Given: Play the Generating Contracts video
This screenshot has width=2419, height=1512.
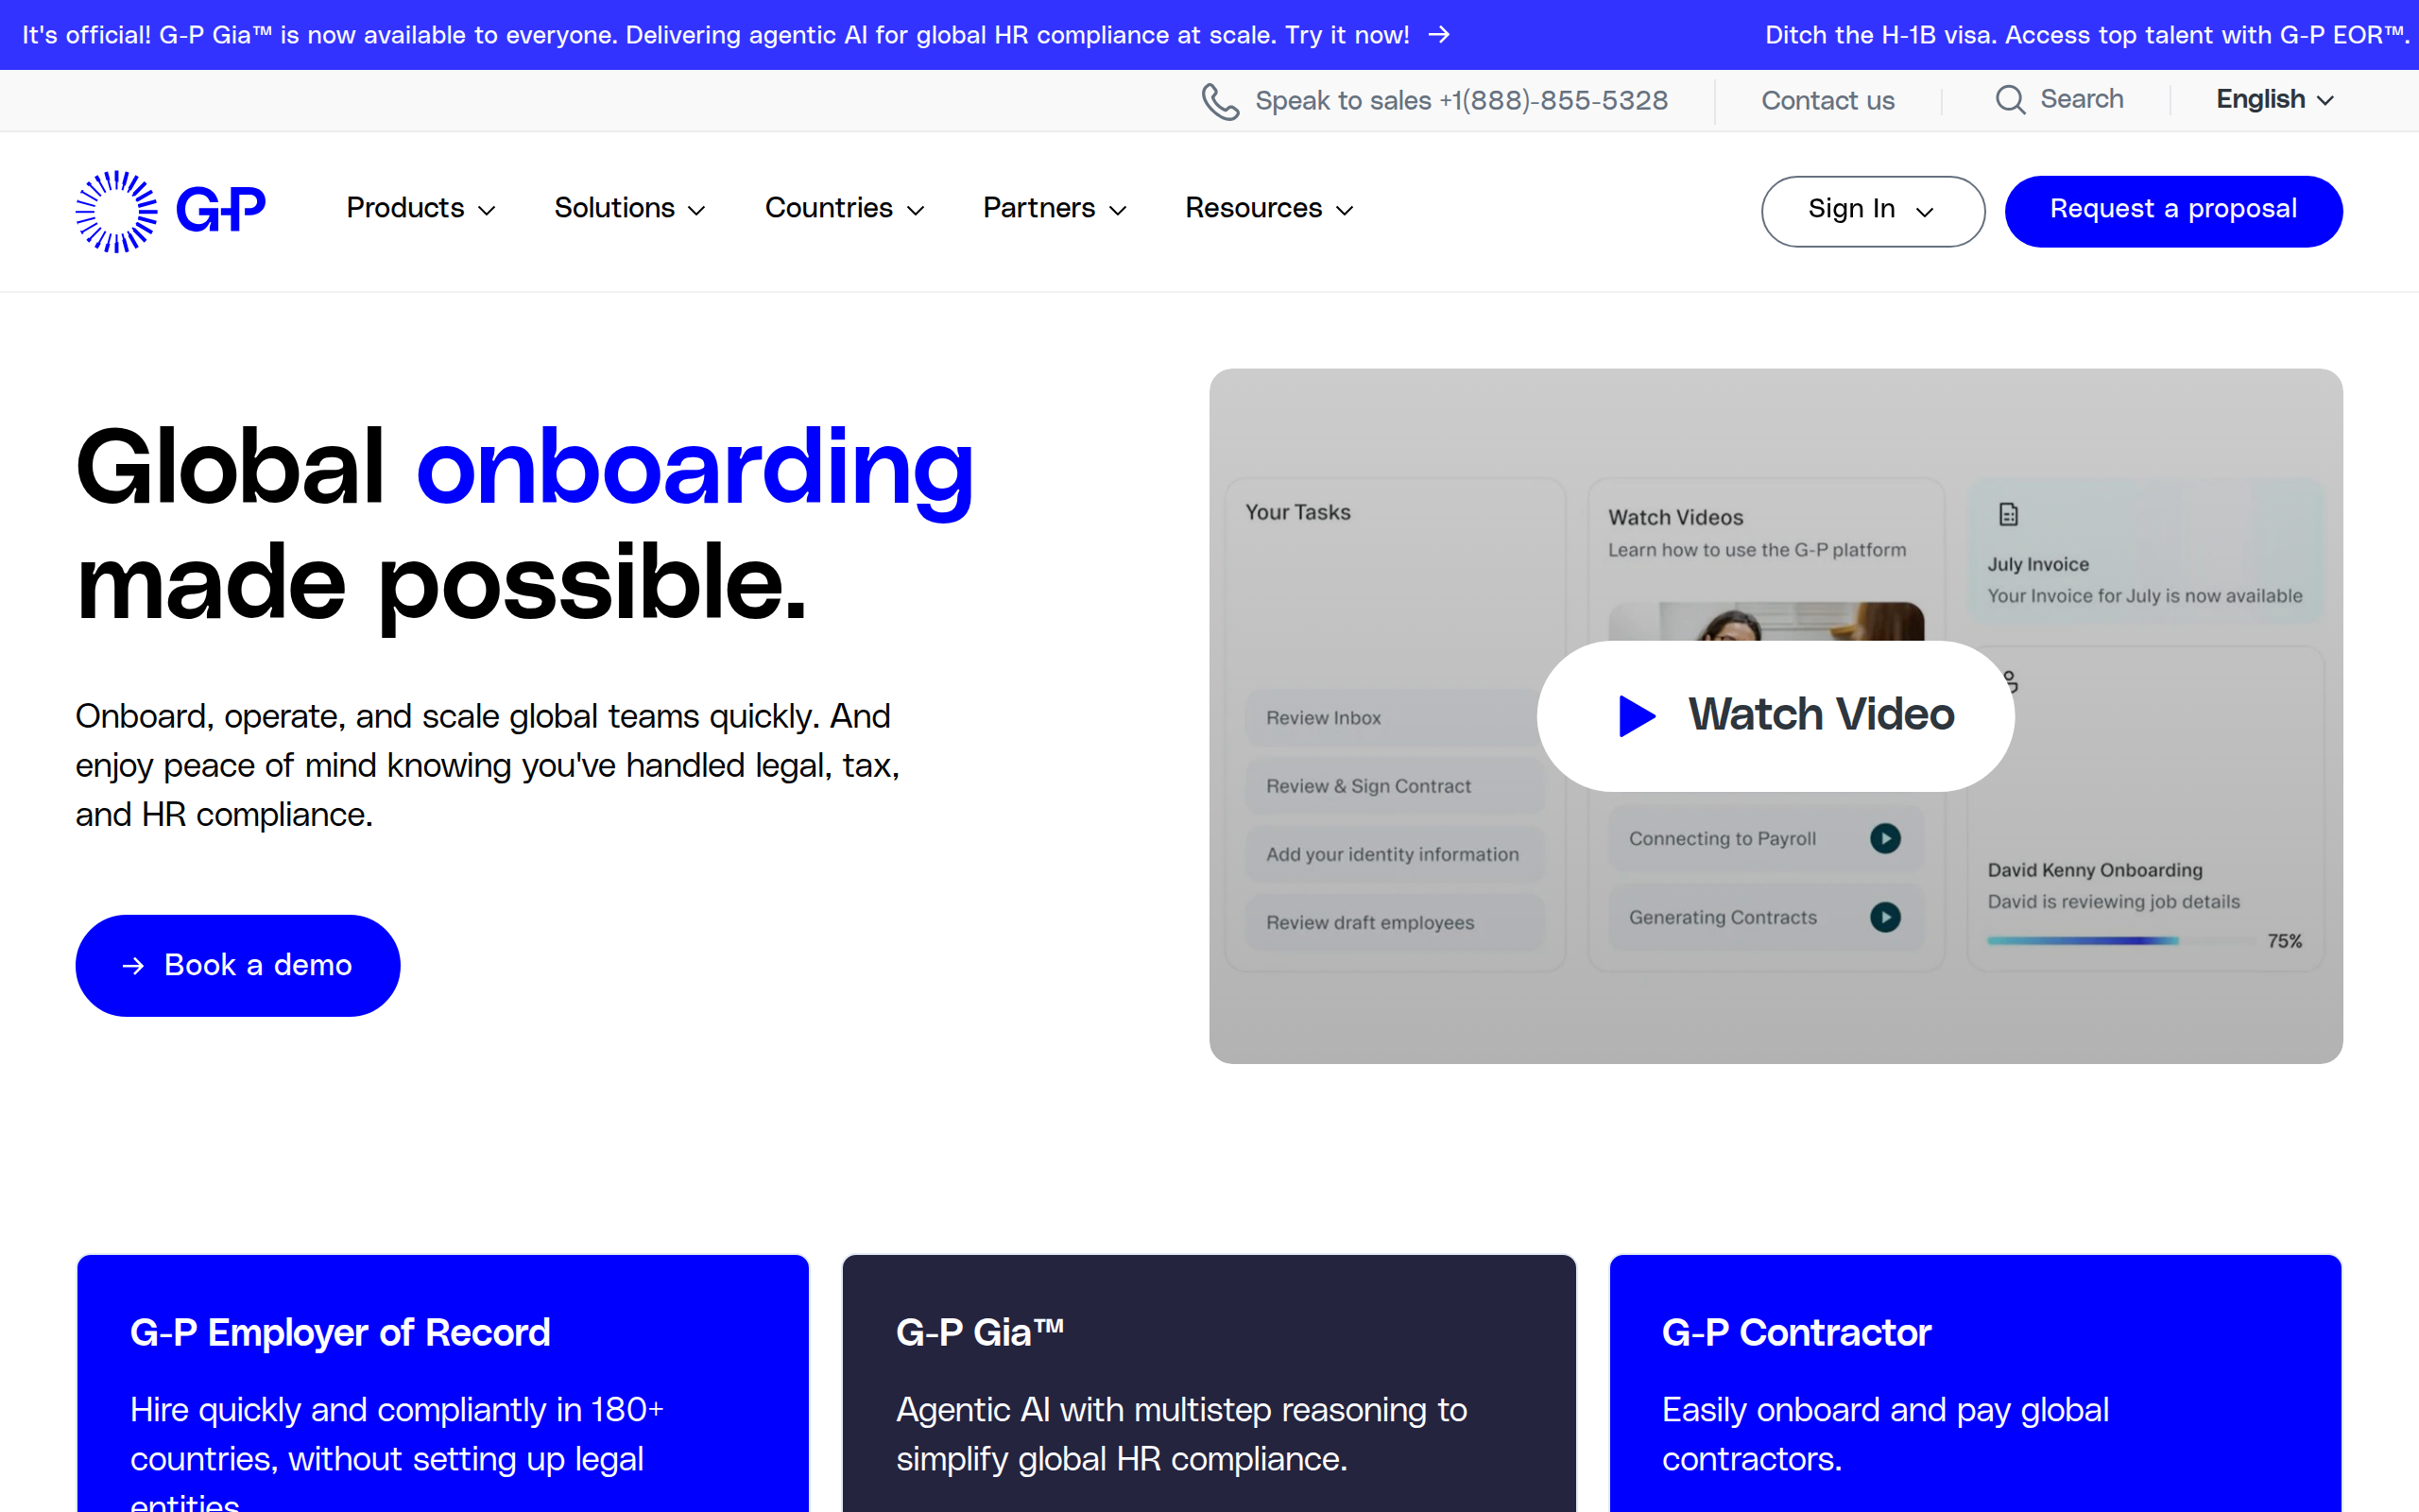Looking at the screenshot, I should point(1885,915).
